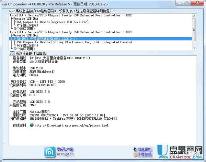The width and height of the screenshot is (206, 162).
Task: Click the globe icon next to 在线资料
Action: pyautogui.click(x=32, y=125)
